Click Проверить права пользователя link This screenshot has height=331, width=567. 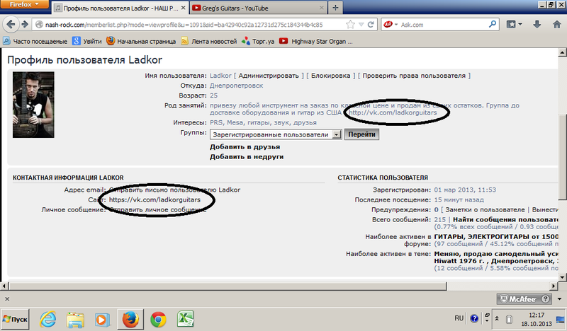[x=414, y=76]
